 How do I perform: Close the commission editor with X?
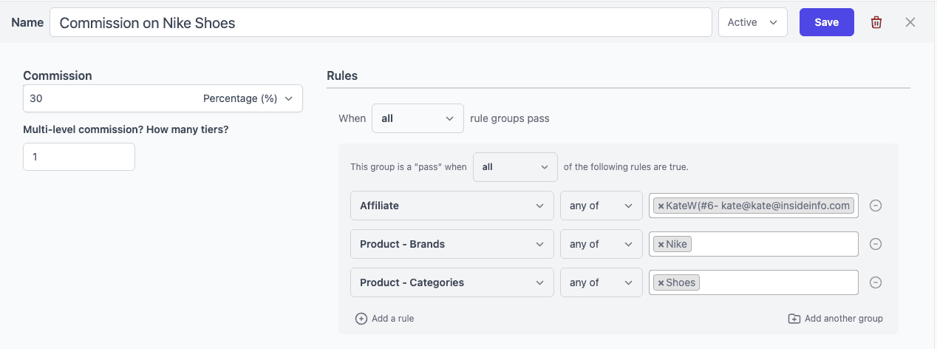910,22
